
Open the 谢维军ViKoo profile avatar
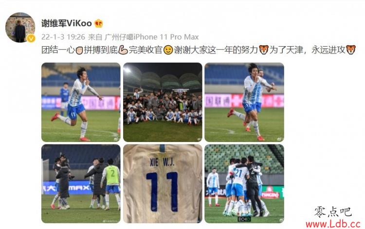point(20,28)
